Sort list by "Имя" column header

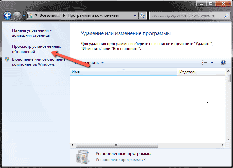click(x=124, y=72)
